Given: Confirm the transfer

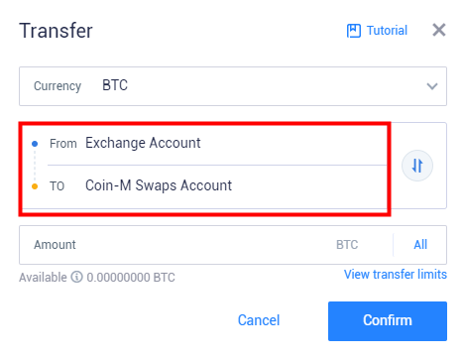Looking at the screenshot, I should tap(388, 321).
